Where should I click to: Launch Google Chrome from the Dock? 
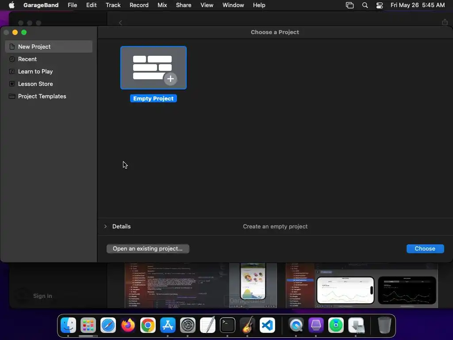pyautogui.click(x=148, y=325)
